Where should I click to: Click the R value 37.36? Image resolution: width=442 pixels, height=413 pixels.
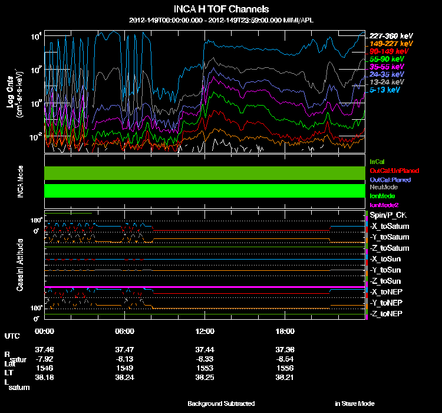(x=285, y=350)
